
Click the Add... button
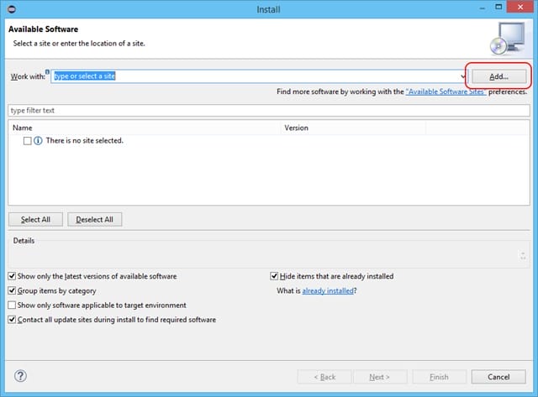pos(498,76)
